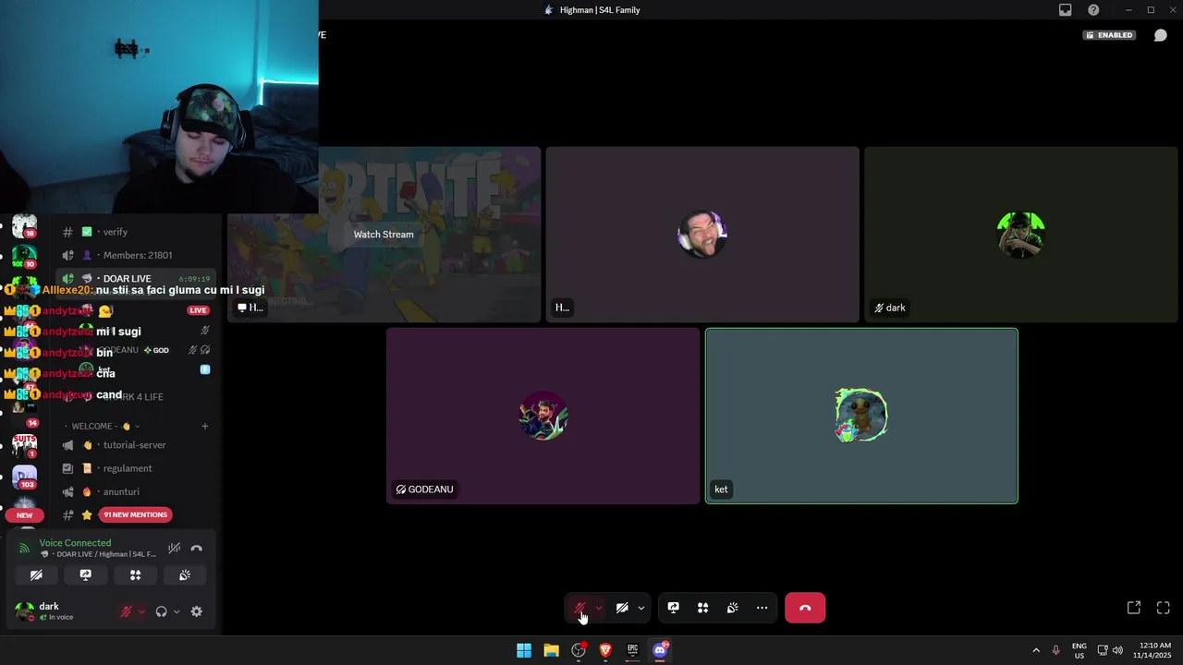
Task: Open tutorial-server channel
Action: [x=136, y=445]
